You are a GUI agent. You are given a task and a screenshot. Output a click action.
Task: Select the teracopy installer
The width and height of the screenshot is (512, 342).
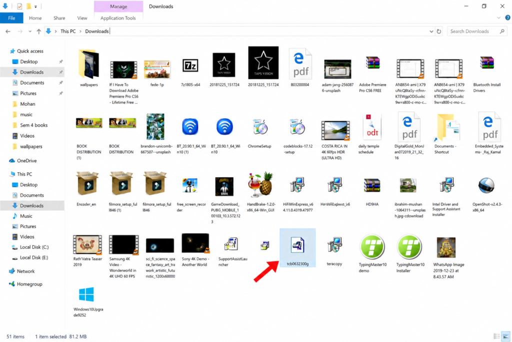pyautogui.click(x=334, y=245)
